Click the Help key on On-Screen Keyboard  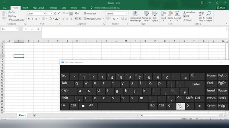coord(222,106)
